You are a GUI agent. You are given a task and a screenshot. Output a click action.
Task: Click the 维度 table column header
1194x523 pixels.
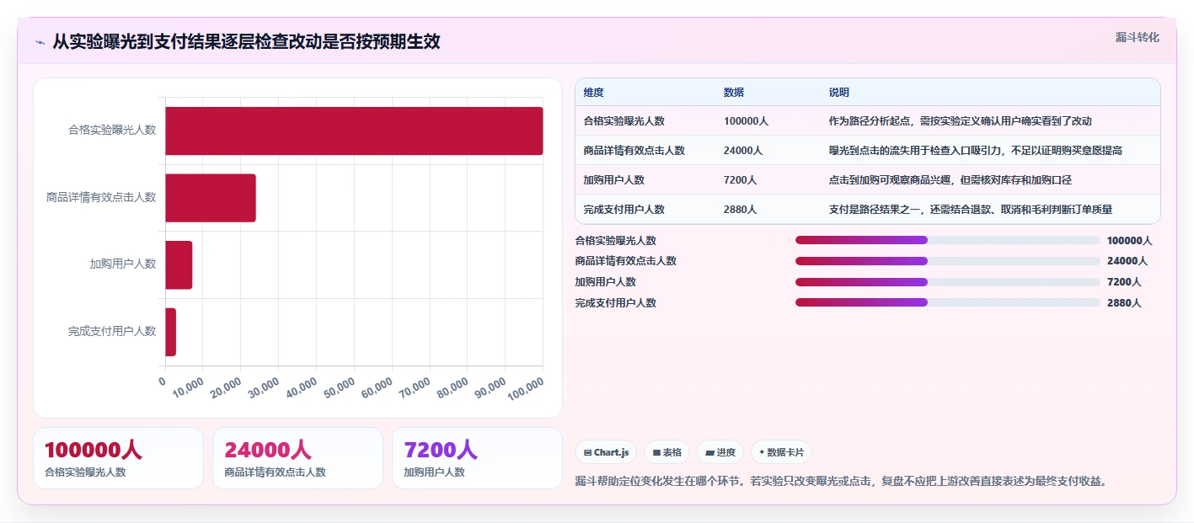[593, 93]
